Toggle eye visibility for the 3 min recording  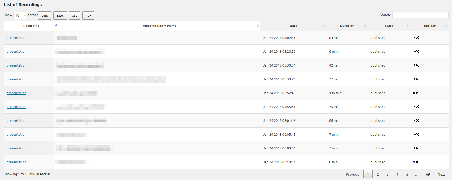[414, 148]
